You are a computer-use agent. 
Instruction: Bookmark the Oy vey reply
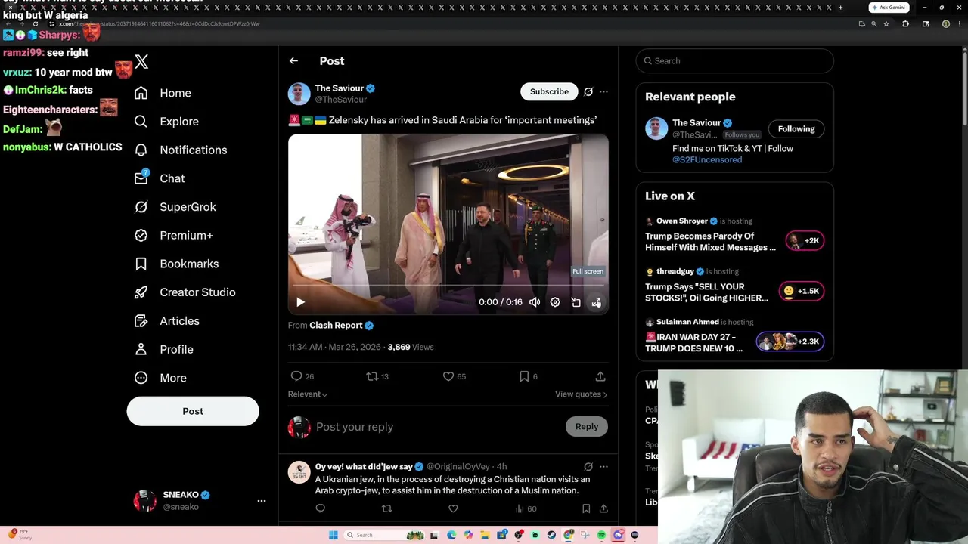[586, 508]
